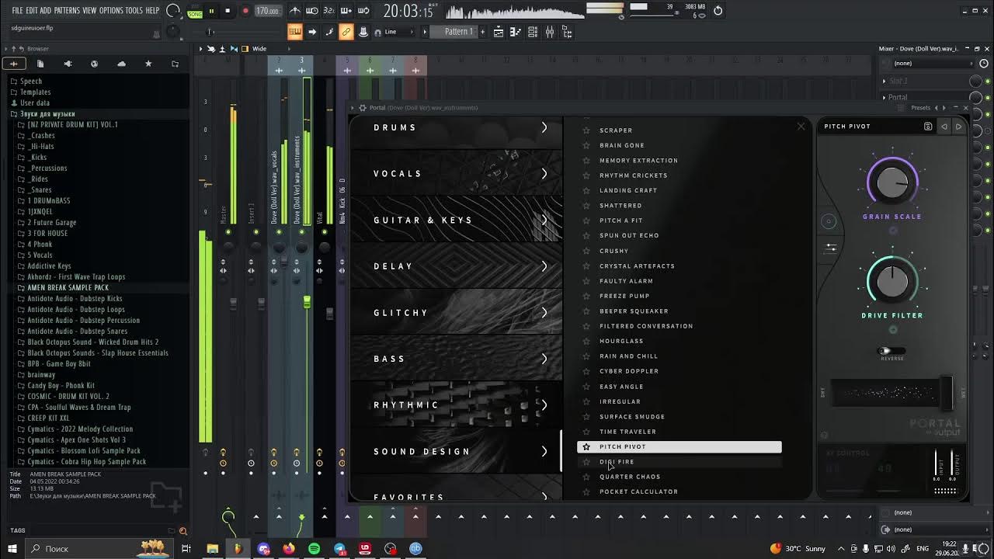Viewport: 994px width, 559px height.
Task: Favorite the CRUSHY preset star
Action: [586, 251]
